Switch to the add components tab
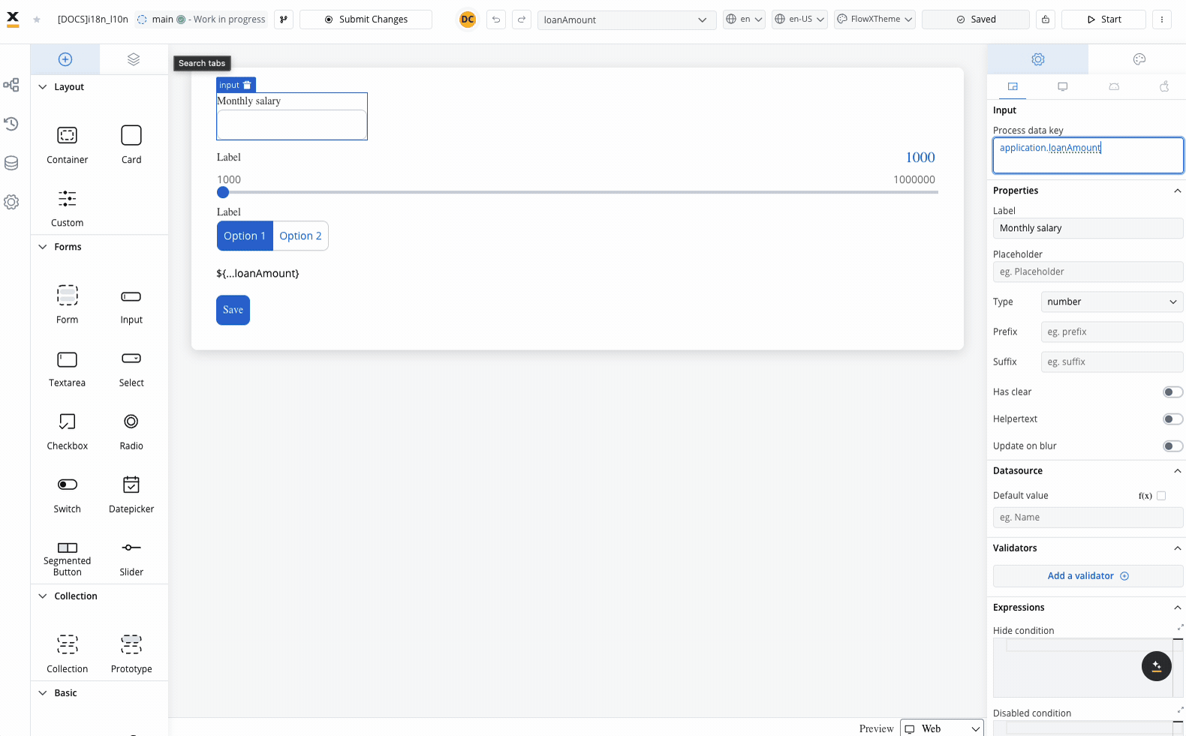 [x=65, y=59]
